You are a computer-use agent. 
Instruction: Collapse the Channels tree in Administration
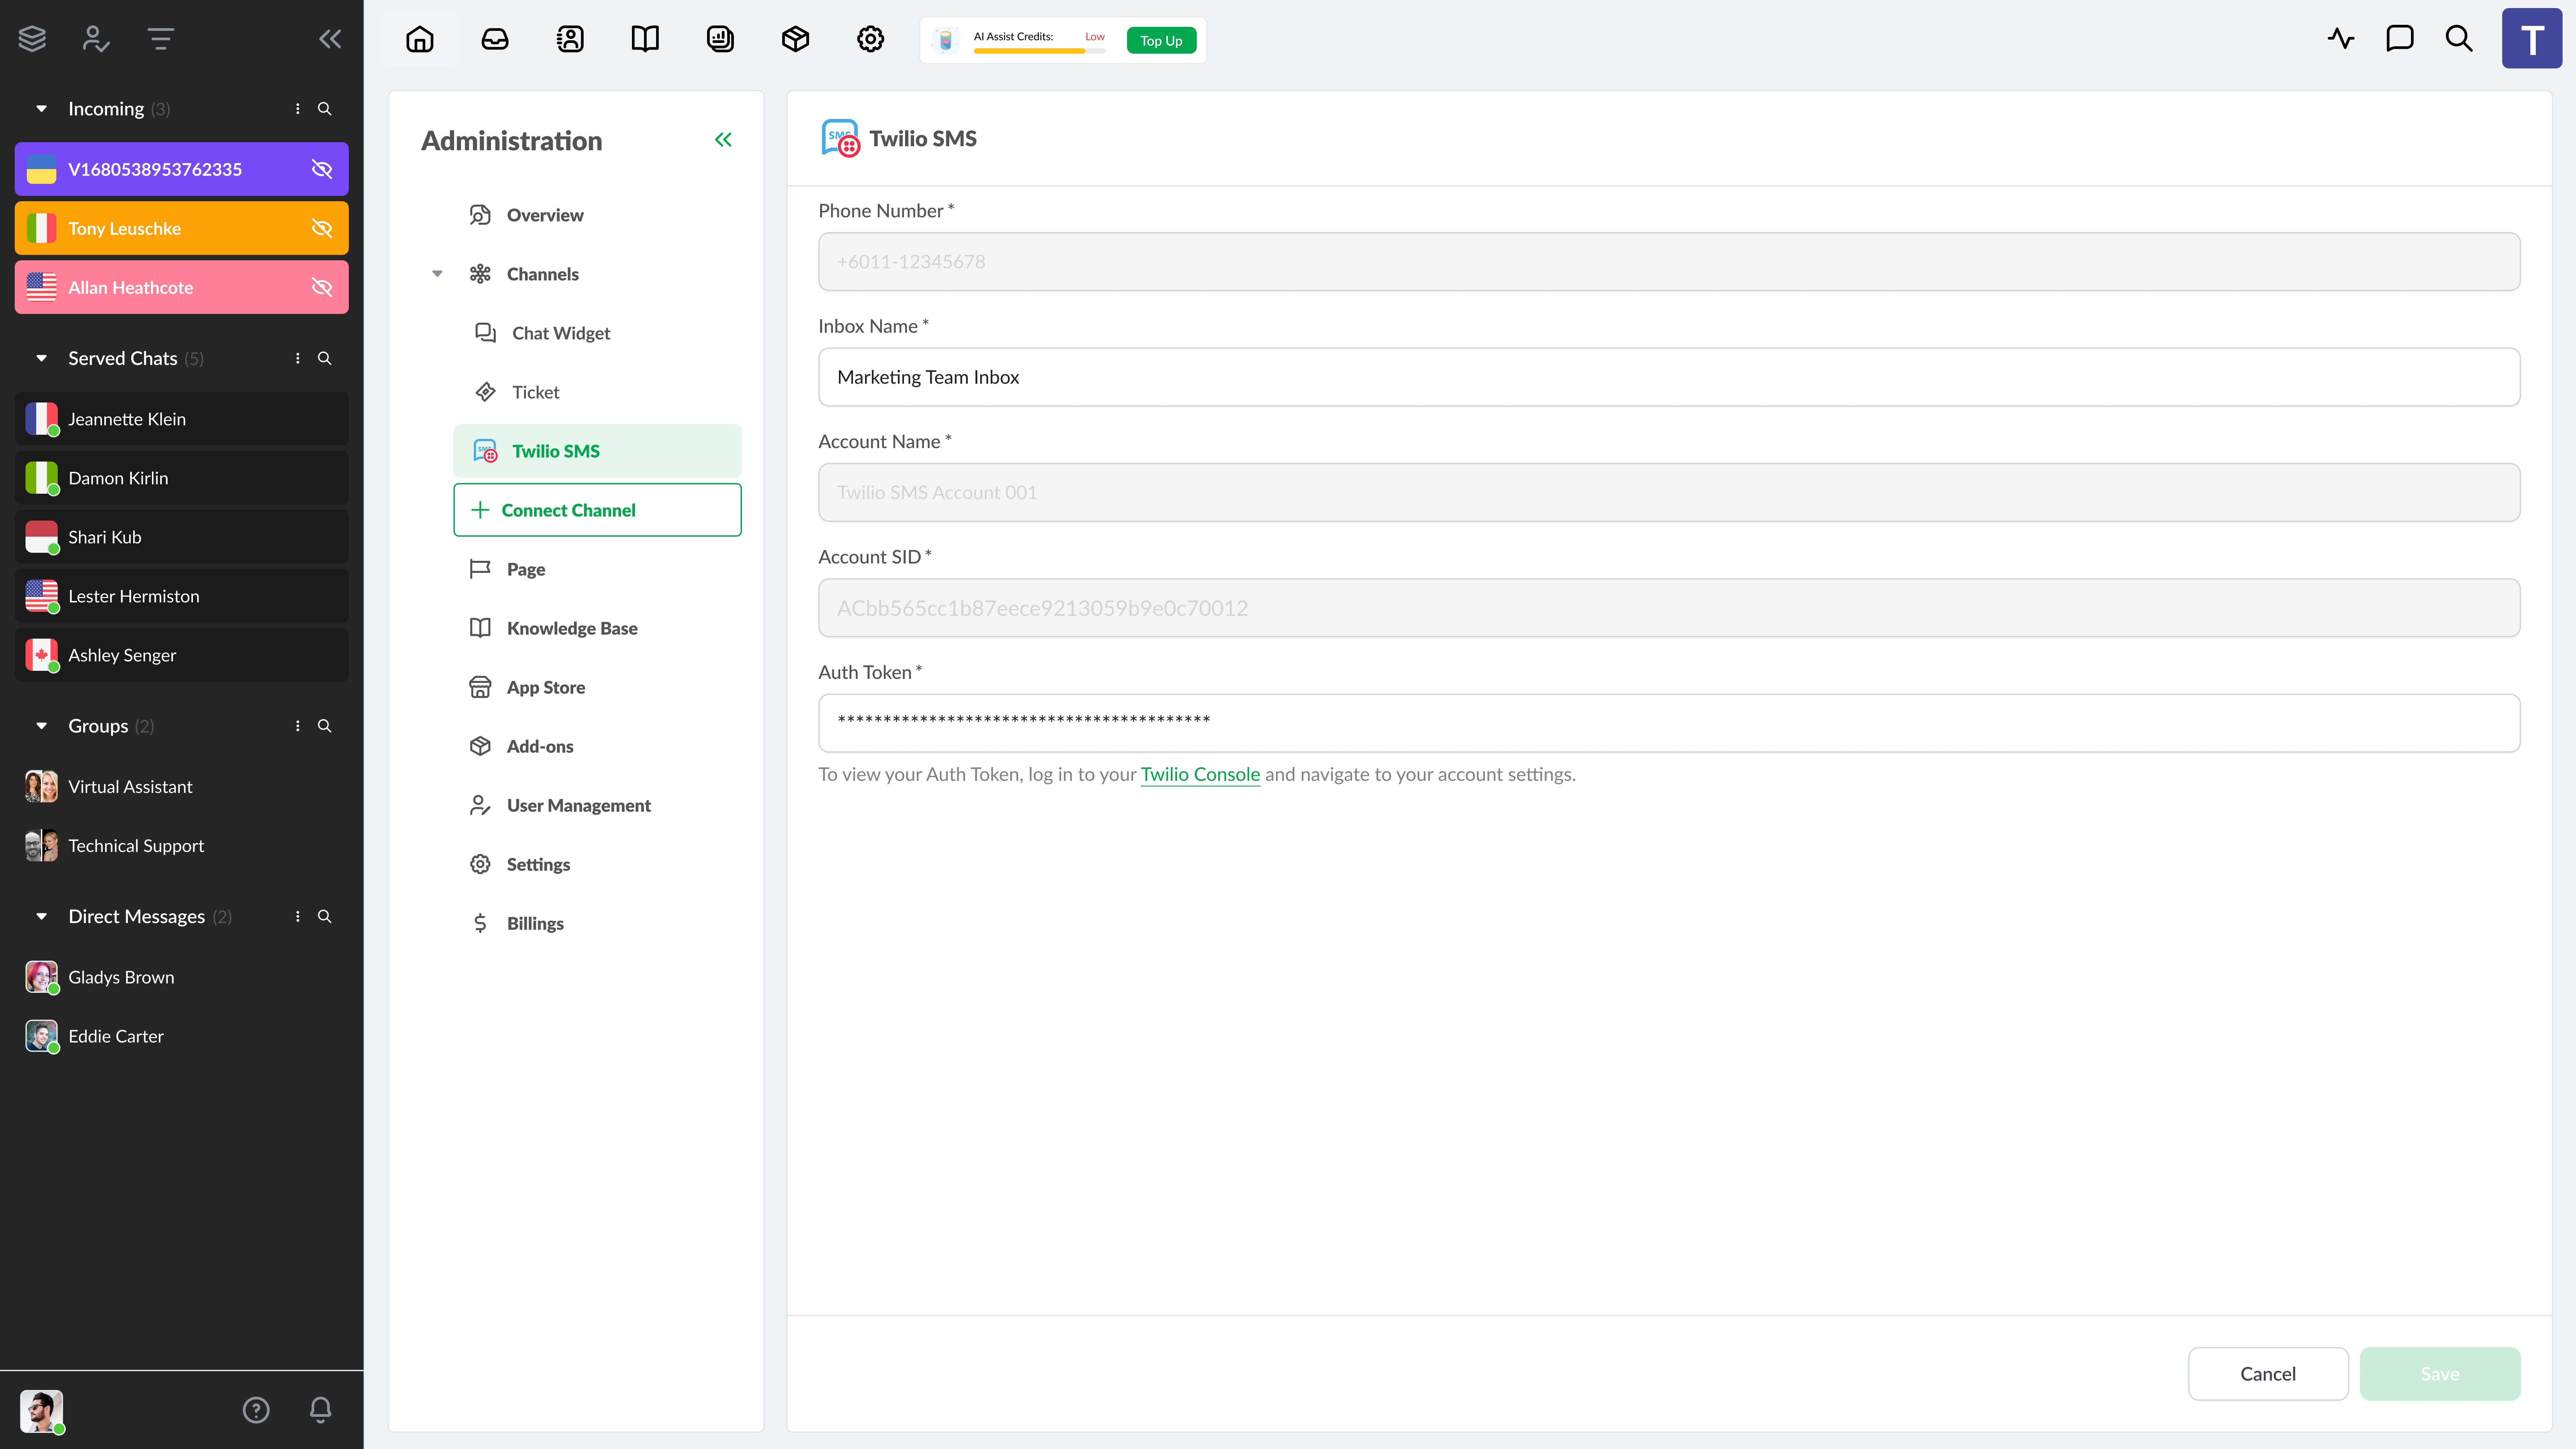click(x=437, y=274)
